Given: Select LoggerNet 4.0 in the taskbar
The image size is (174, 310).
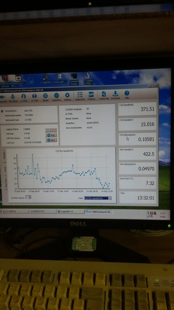Looking at the screenshot, I should (x=70, y=211).
